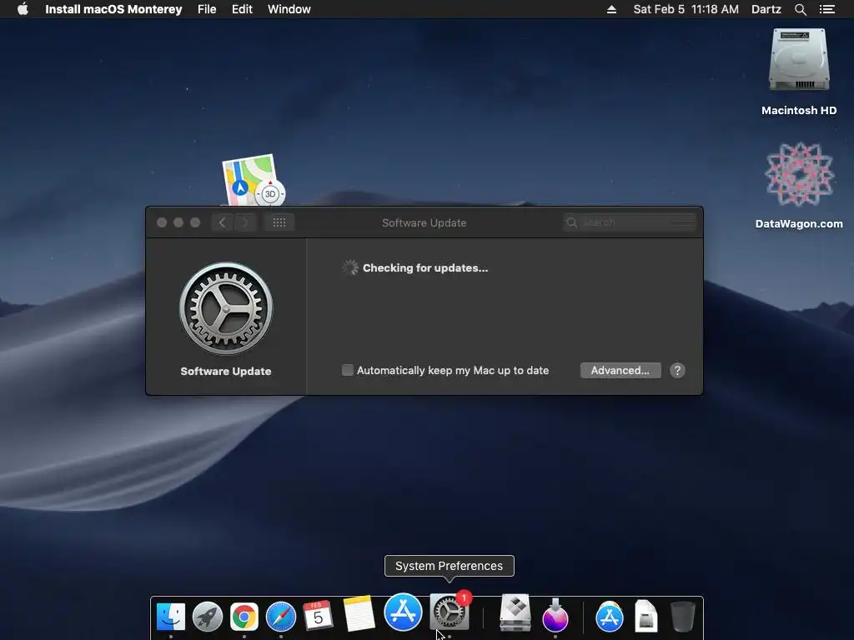Open the Apple menu

23,9
